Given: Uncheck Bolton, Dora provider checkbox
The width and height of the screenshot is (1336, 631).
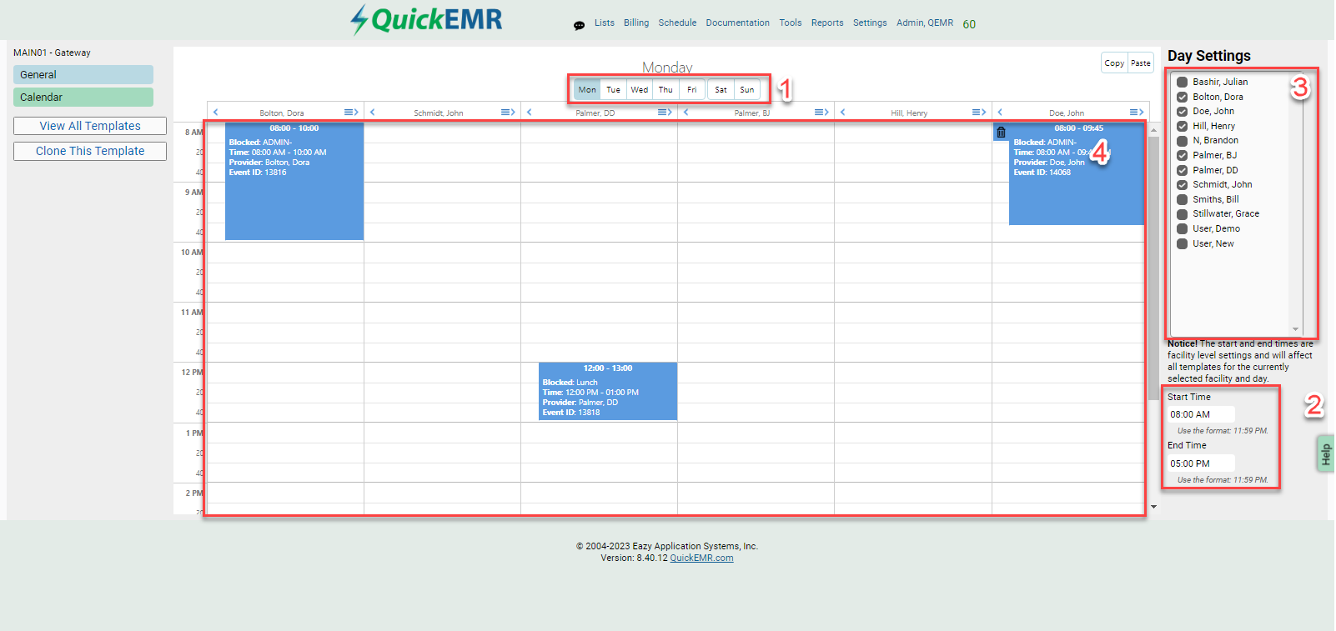Looking at the screenshot, I should pos(1182,97).
